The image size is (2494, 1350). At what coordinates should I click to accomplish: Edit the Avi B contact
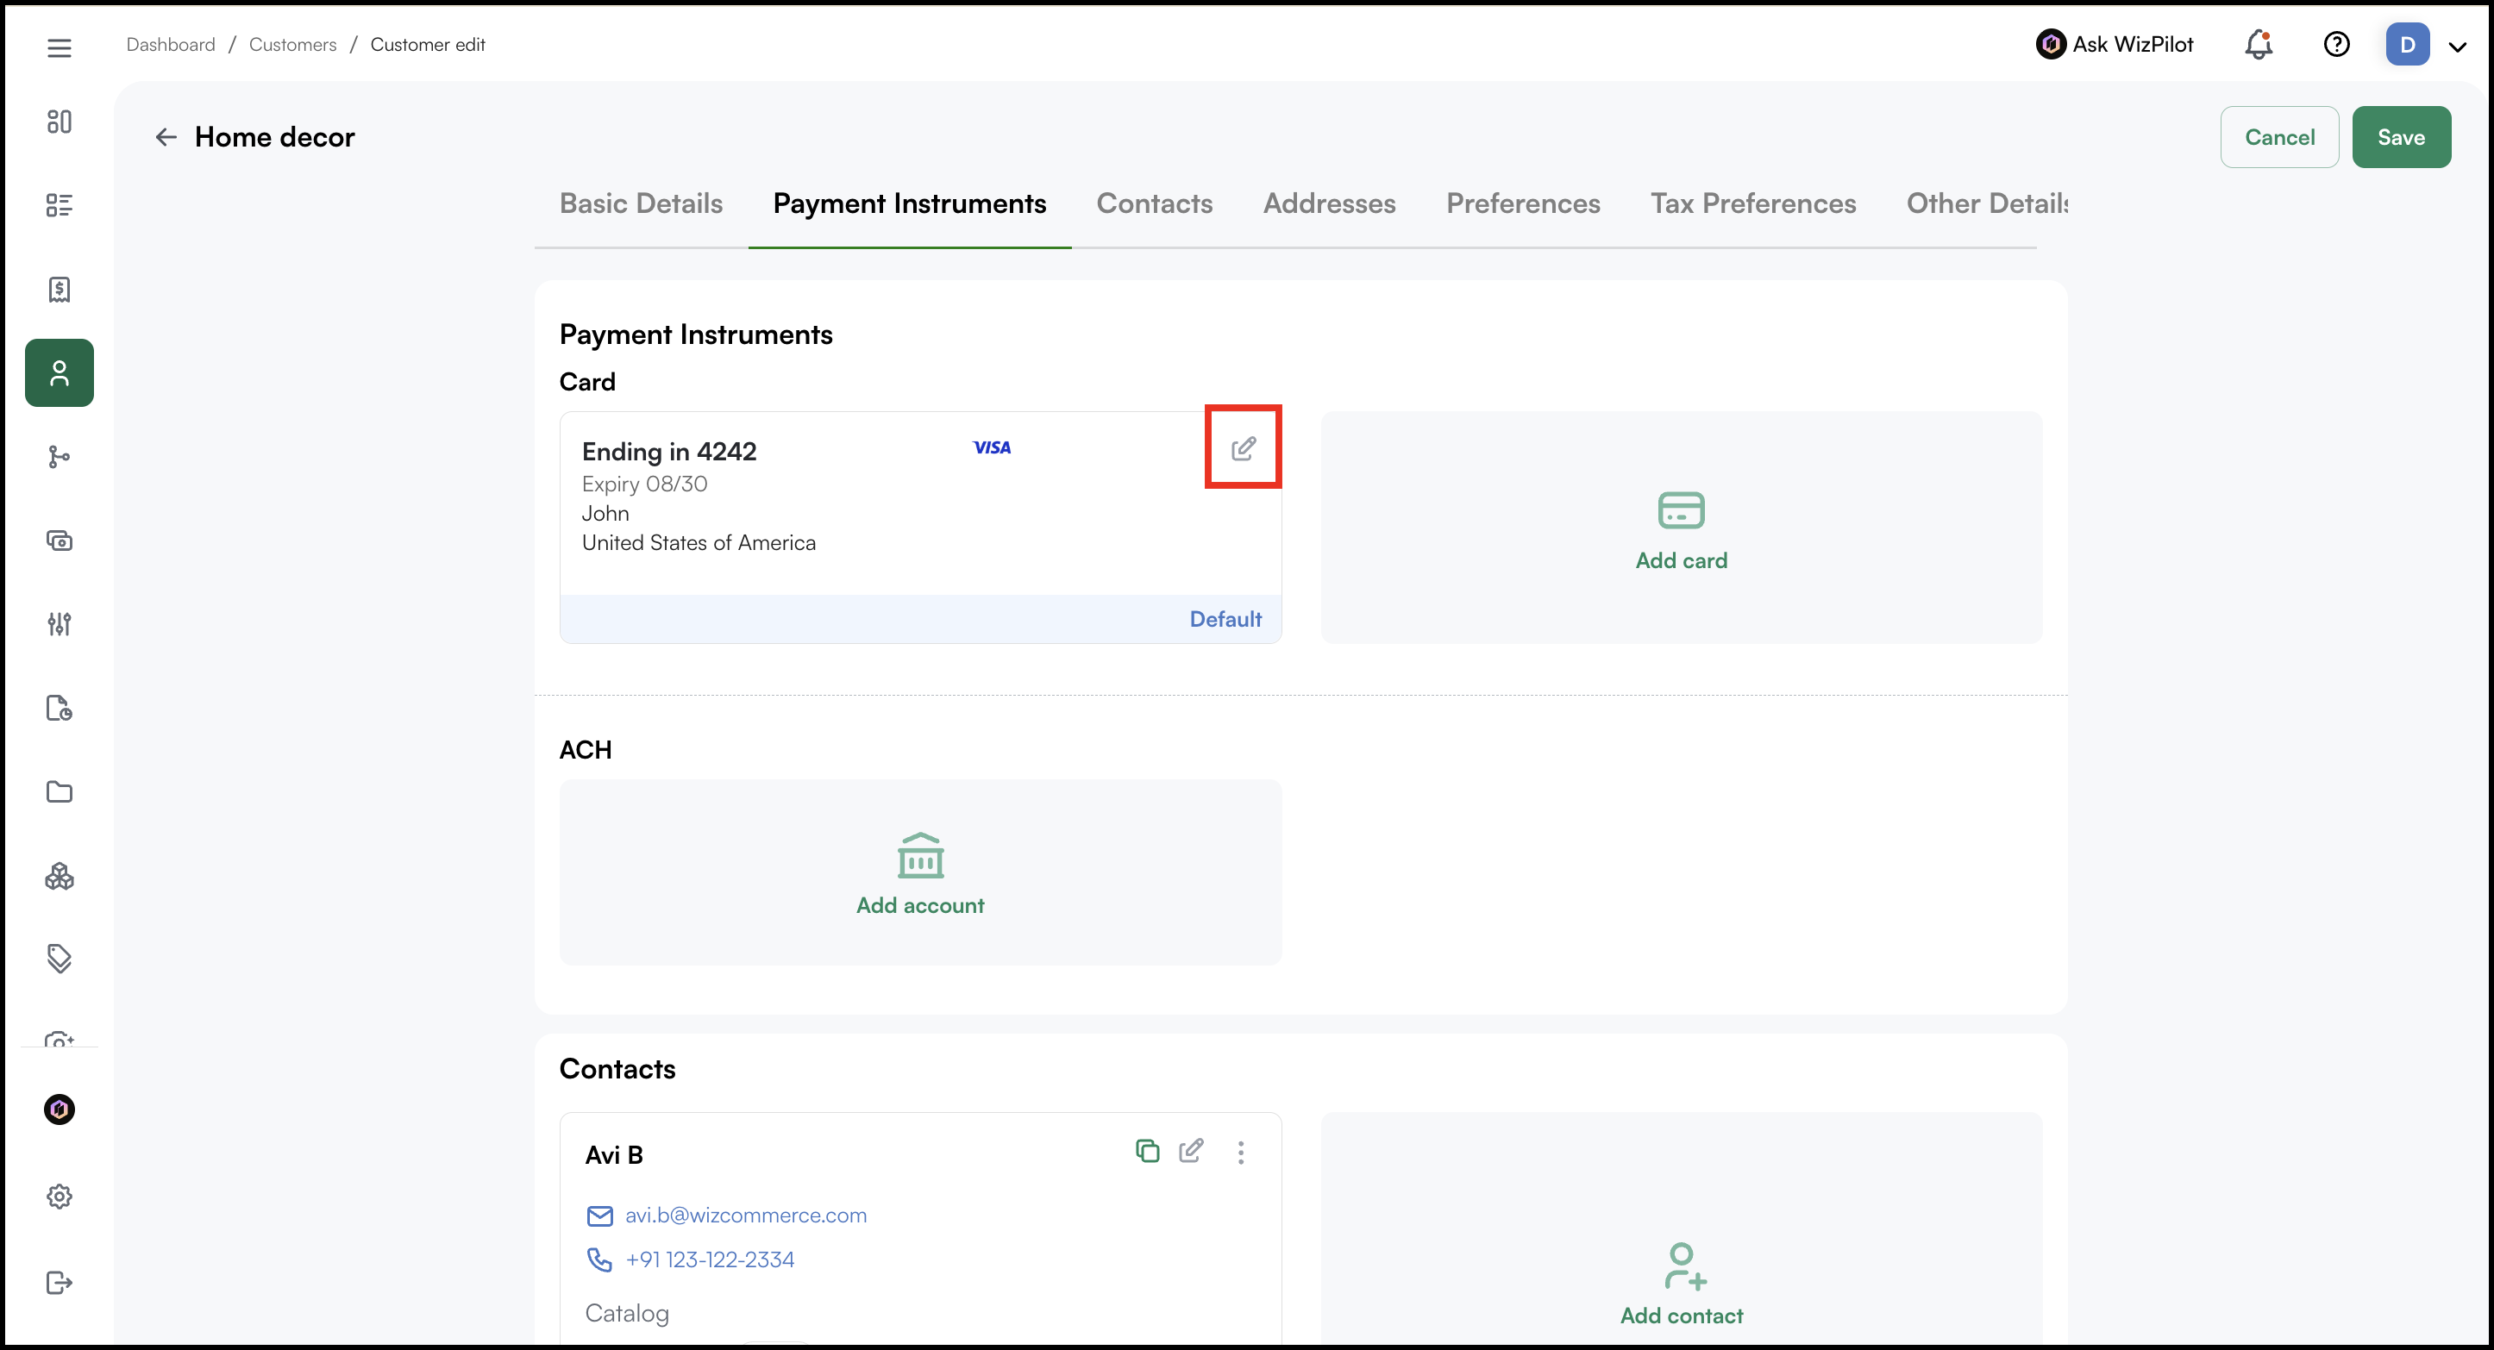(x=1191, y=1151)
